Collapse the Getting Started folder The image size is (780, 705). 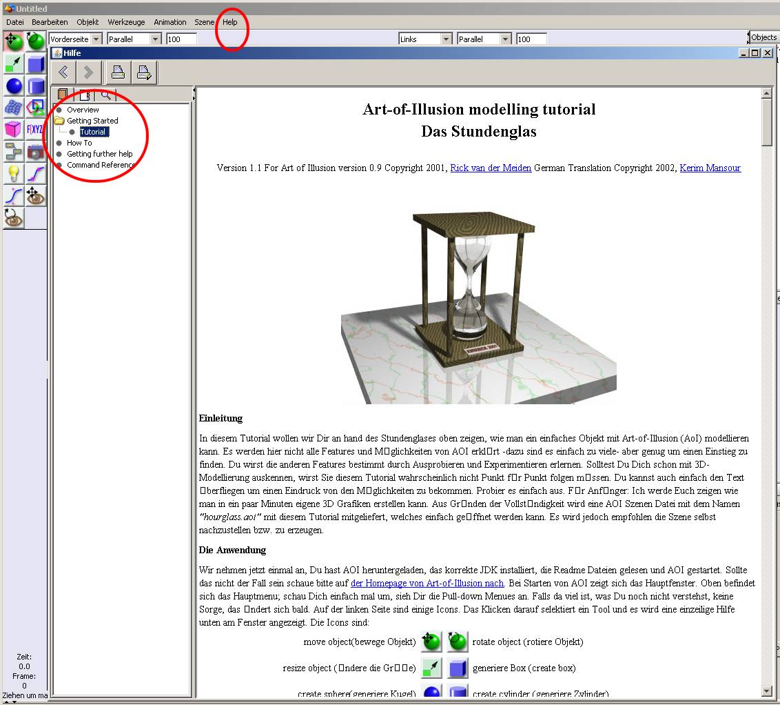(60, 121)
